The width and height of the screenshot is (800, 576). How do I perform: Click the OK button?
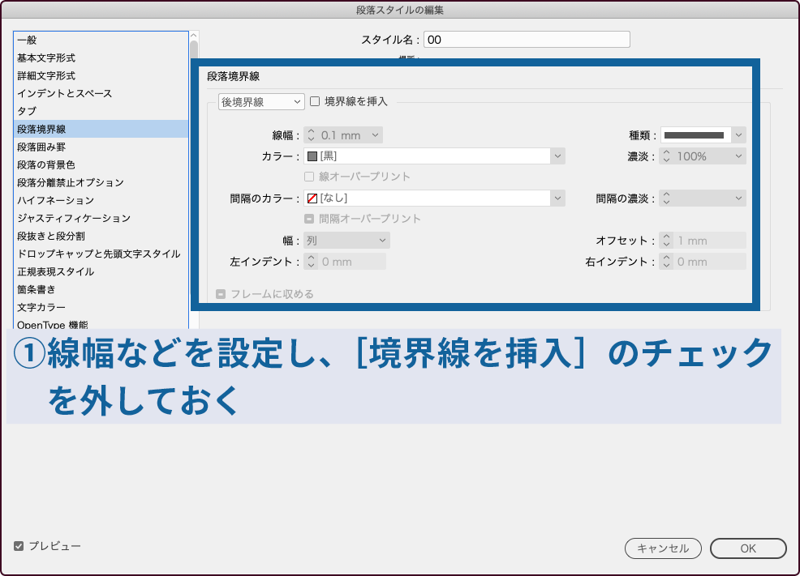point(747,548)
